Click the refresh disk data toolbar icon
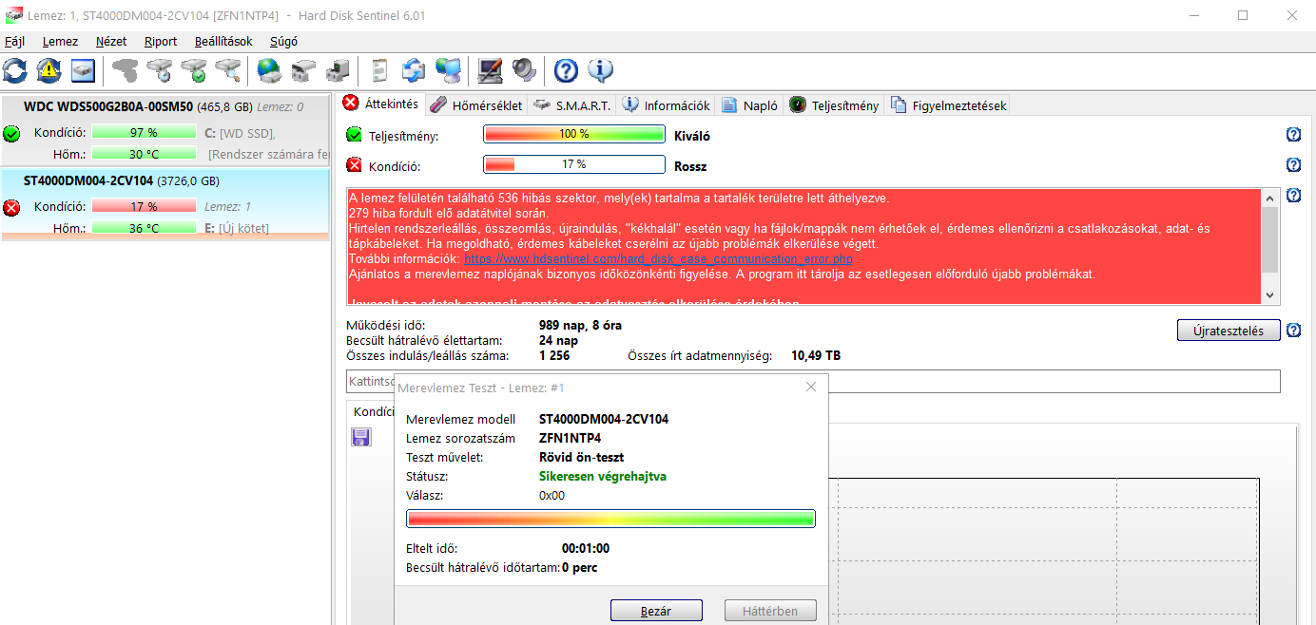Screen dimensions: 1316x625 (15, 70)
